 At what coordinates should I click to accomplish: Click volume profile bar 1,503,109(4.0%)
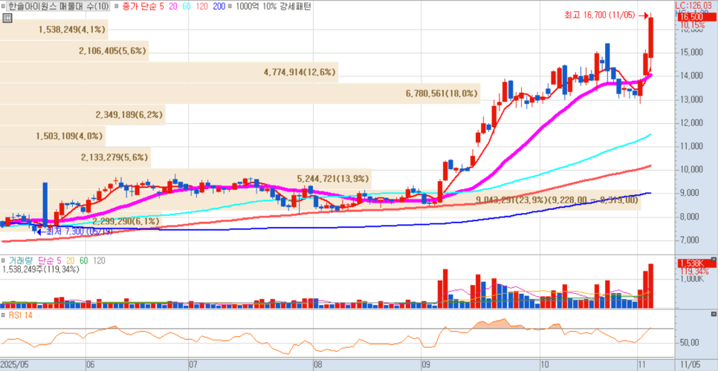[52, 136]
